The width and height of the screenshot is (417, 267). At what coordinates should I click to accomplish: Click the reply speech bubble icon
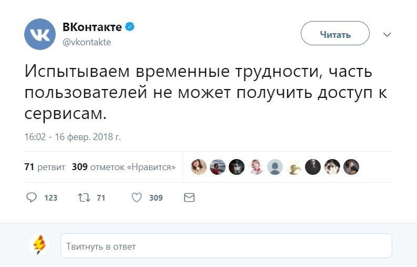tap(32, 197)
